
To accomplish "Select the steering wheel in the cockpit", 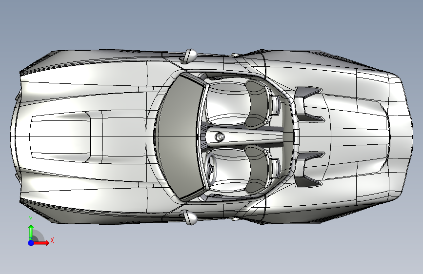I will (211, 169).
